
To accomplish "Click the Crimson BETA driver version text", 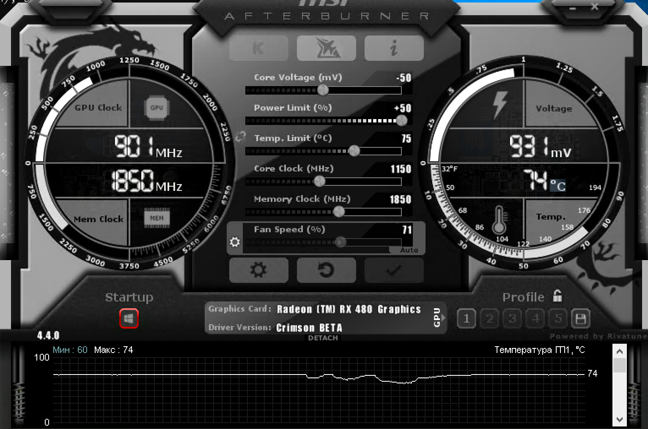I will pyautogui.click(x=309, y=328).
